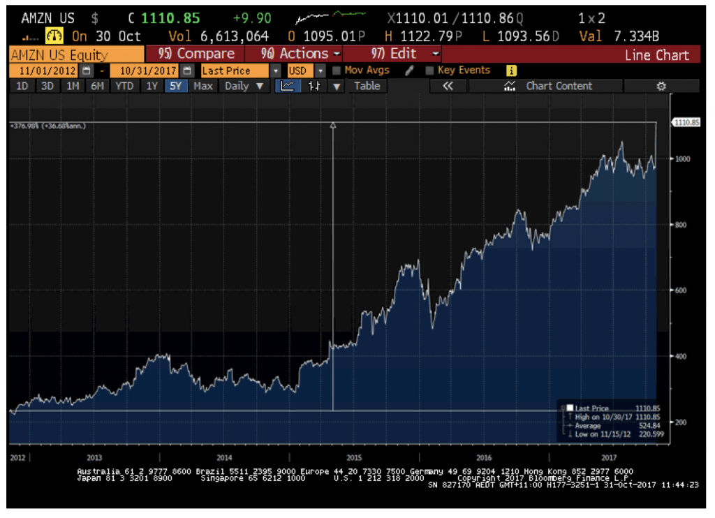Click the intraday sparkline thumbnail in the header
Screen dimensions: 715x518
pos(331,17)
